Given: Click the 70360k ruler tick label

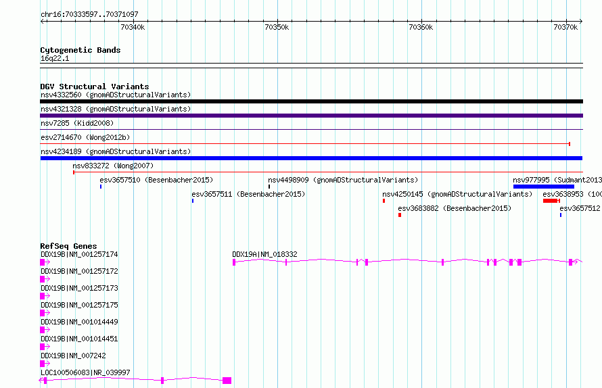Looking at the screenshot, I should pyautogui.click(x=421, y=27).
